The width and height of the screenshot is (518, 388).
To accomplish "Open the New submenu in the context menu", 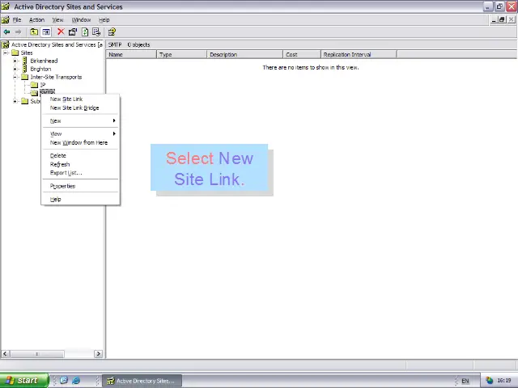I will click(x=80, y=120).
